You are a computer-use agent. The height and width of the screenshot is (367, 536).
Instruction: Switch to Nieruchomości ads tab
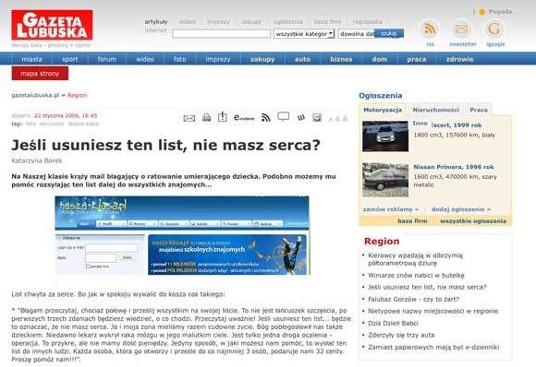click(435, 110)
